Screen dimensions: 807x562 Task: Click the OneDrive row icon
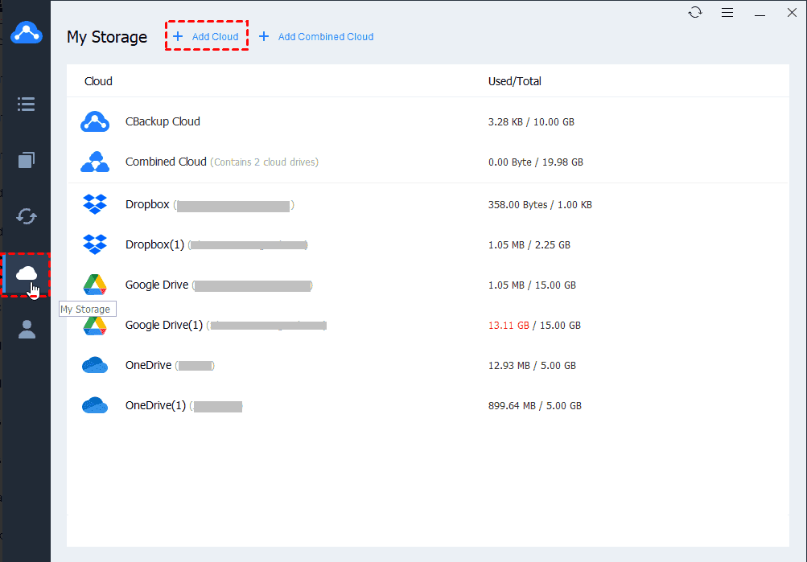pyautogui.click(x=95, y=365)
